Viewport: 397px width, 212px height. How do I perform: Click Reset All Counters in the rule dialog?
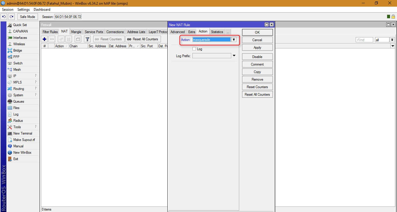(x=257, y=94)
